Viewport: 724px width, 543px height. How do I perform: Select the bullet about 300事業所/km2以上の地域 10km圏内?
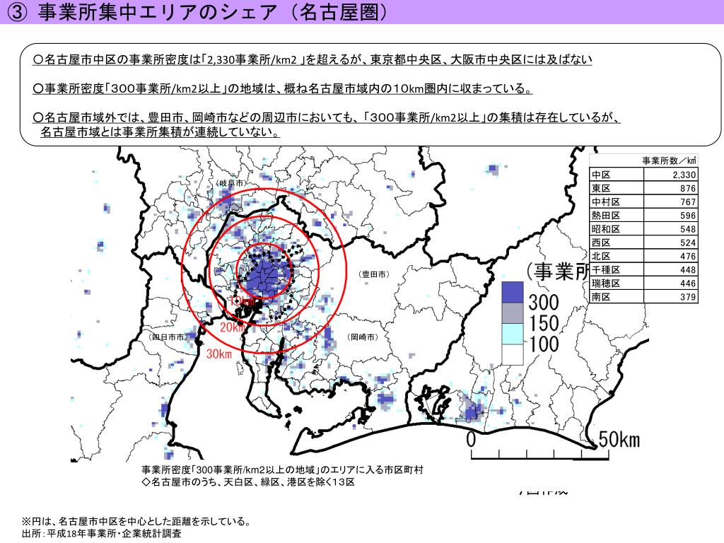pos(282,88)
